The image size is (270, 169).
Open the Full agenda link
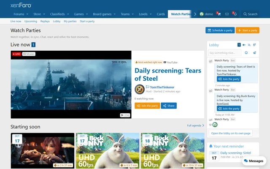pyautogui.click(x=195, y=125)
